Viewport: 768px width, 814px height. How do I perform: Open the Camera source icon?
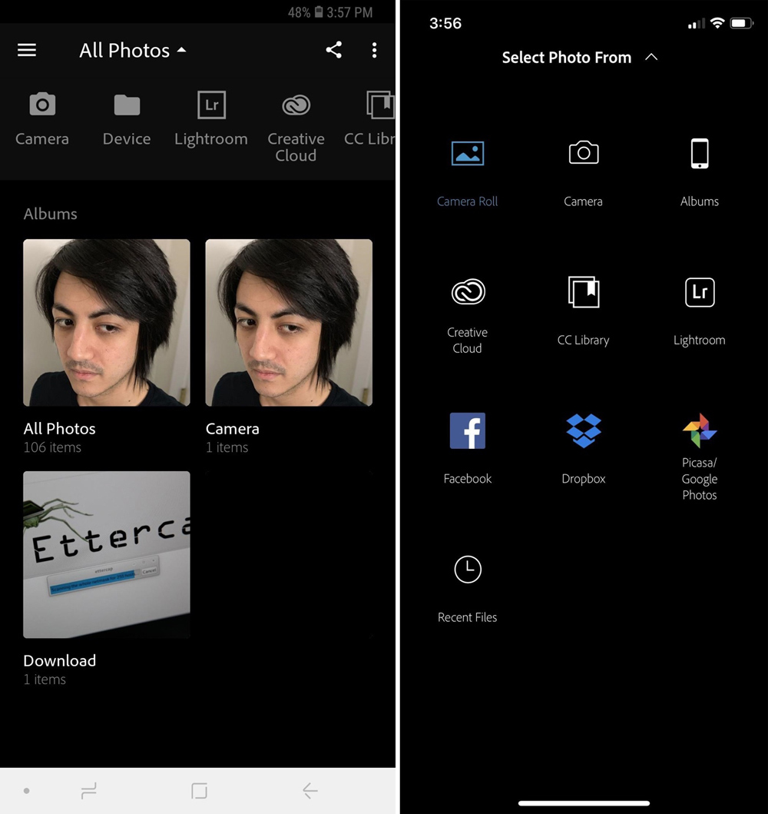(42, 115)
